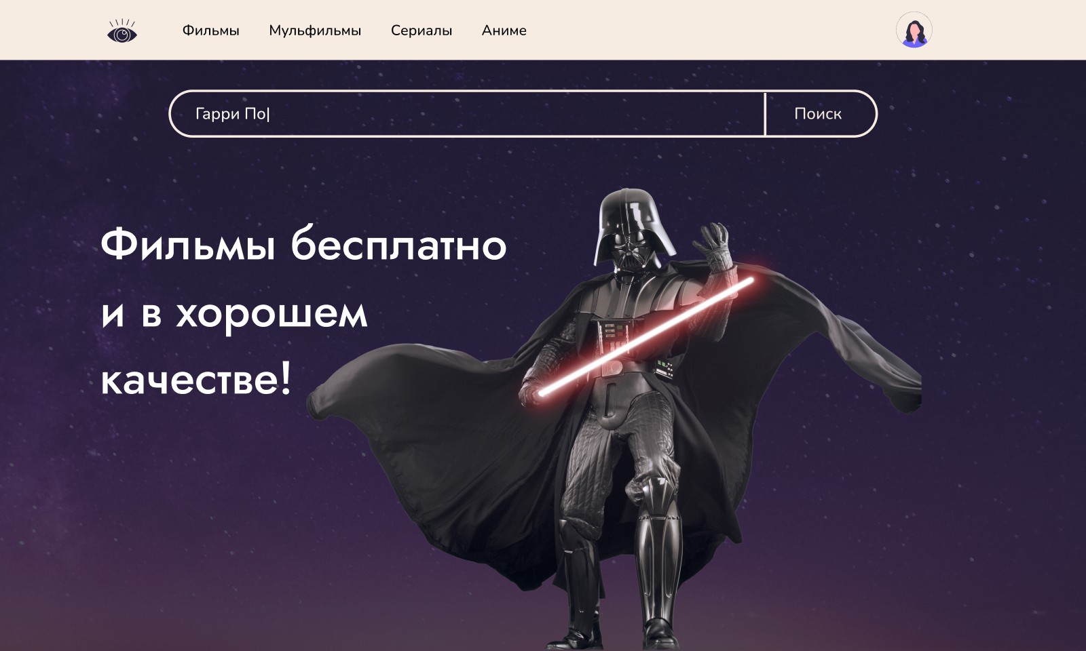Switch to the Аниме category
The width and height of the screenshot is (1086, 651).
[504, 31]
